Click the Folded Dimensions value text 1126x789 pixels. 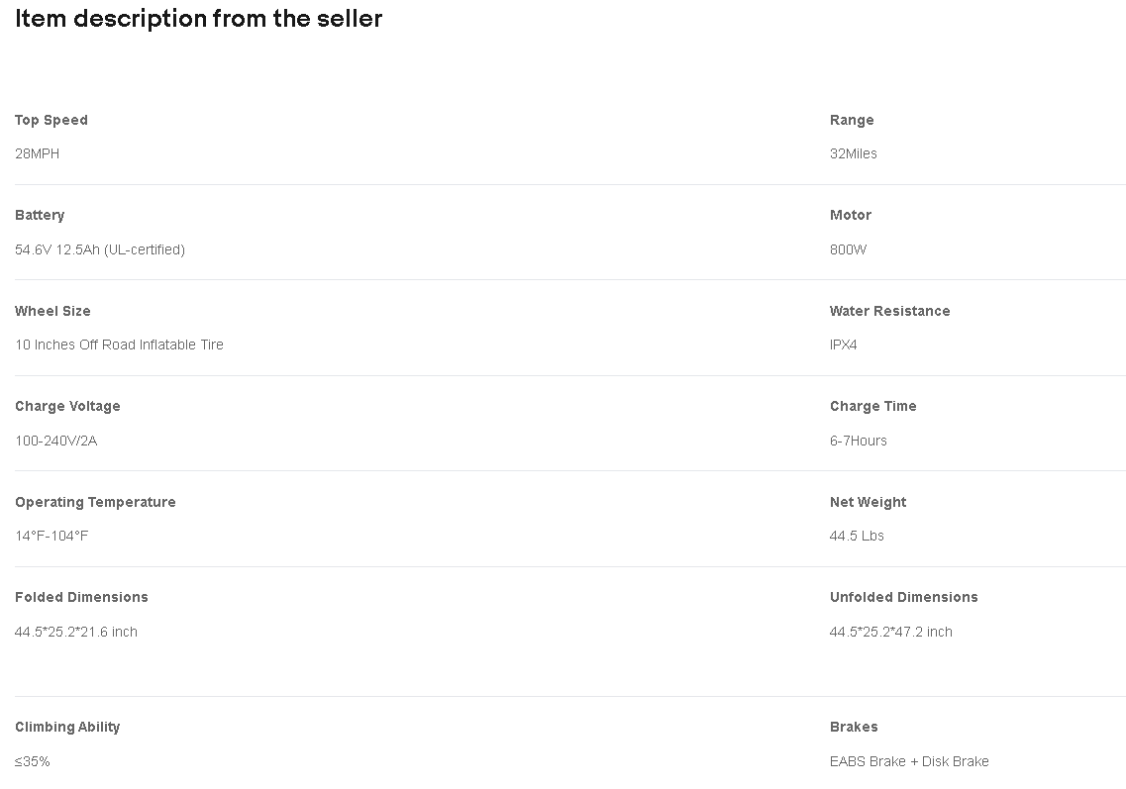tap(76, 632)
